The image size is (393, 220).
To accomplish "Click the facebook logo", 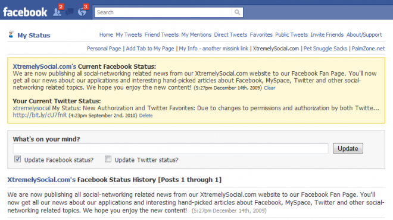I will pyautogui.click(x=25, y=12).
